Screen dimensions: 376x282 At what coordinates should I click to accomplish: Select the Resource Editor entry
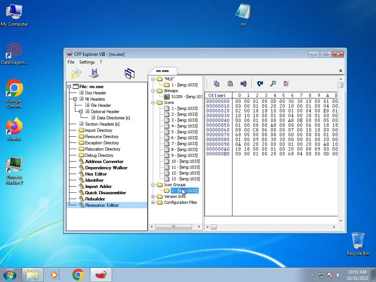click(x=102, y=205)
